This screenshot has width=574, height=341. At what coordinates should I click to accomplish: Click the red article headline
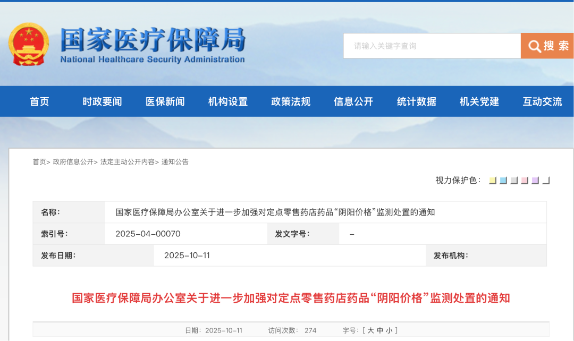[291, 298]
